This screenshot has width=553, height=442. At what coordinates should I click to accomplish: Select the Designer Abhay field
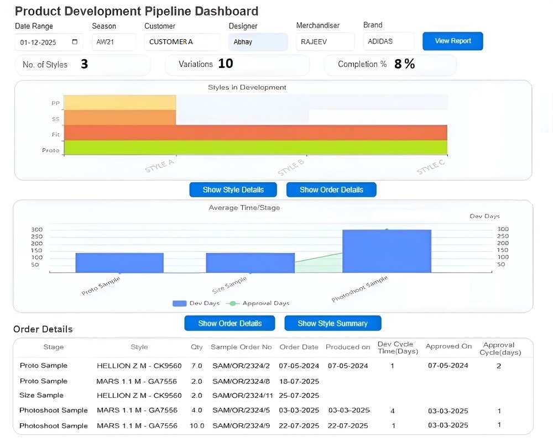coord(258,42)
